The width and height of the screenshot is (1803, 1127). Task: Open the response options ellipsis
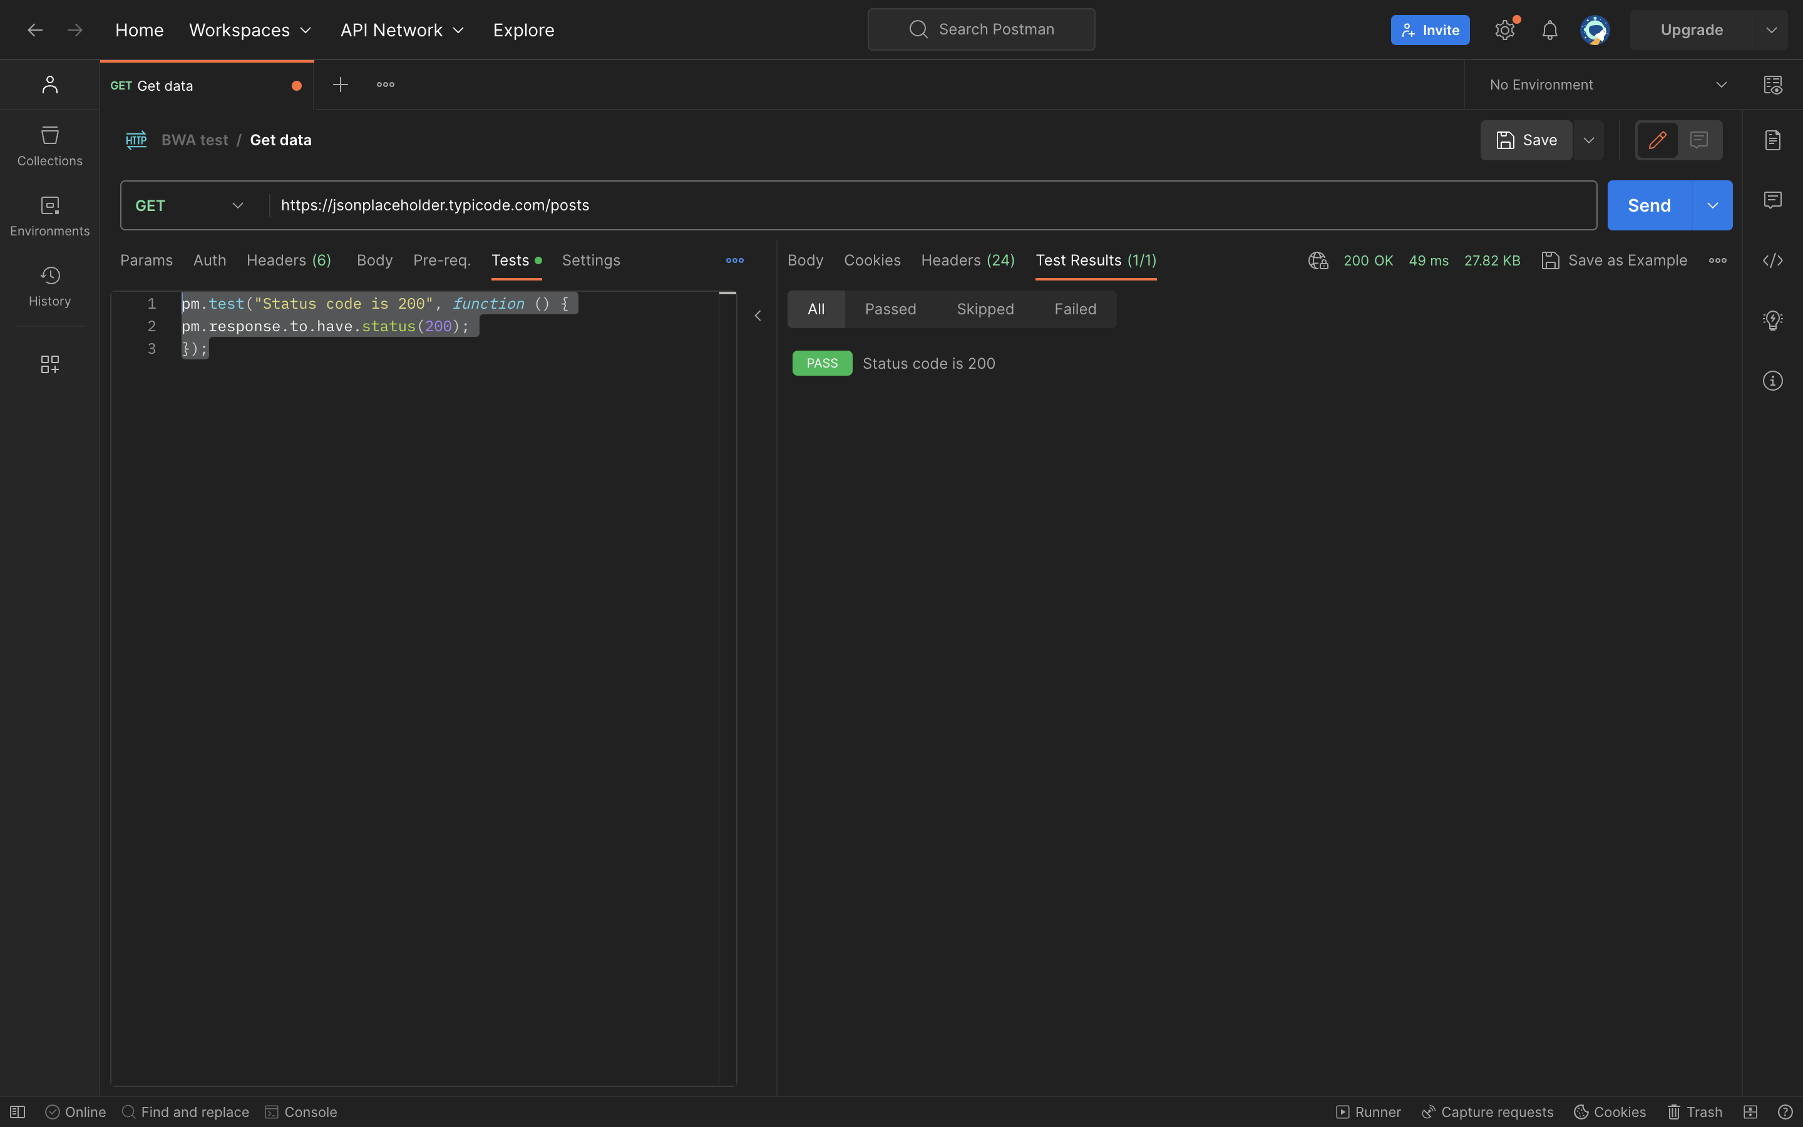pyautogui.click(x=1717, y=260)
